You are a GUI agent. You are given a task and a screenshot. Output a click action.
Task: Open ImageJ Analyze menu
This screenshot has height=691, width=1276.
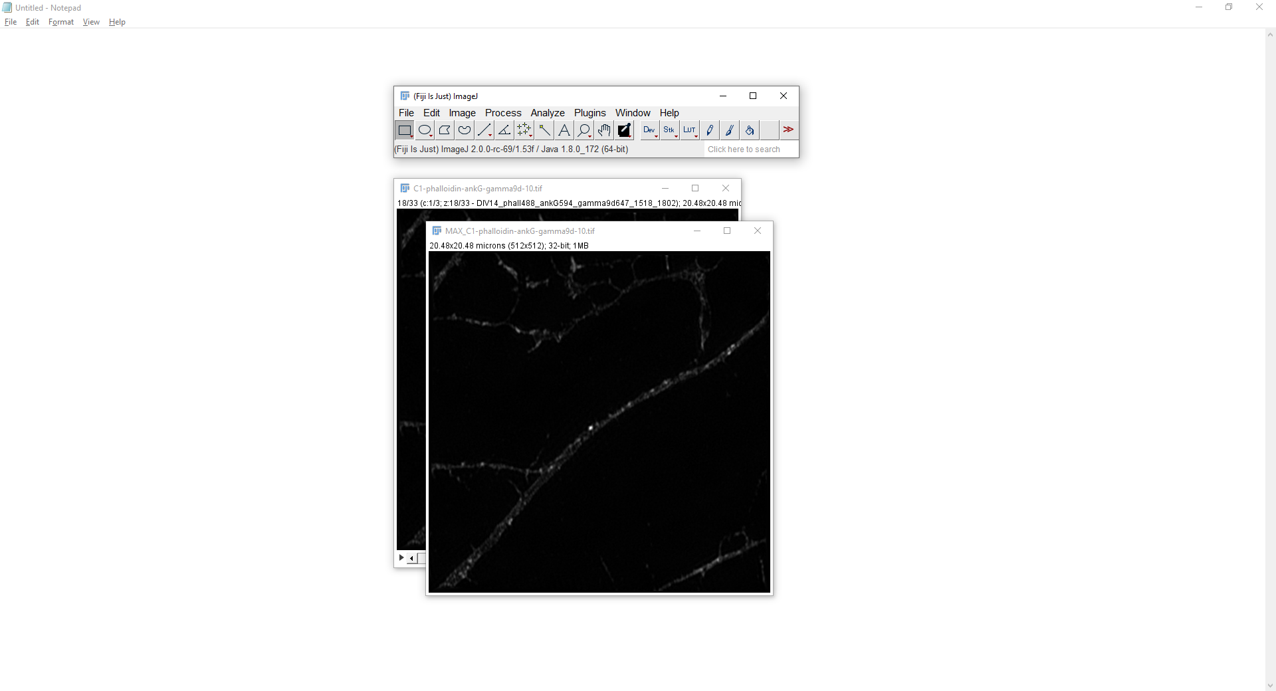pos(548,113)
